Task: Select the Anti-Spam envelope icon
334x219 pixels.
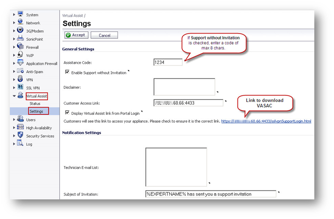Action: tap(21, 71)
